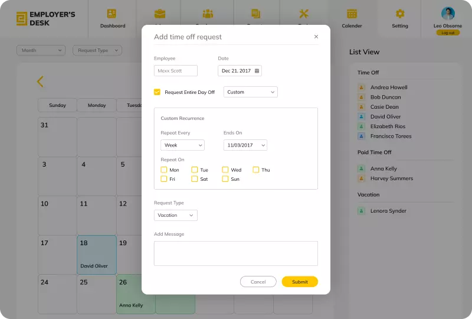
Task: Expand the Vacation request type dropdown
Action: [175, 216]
